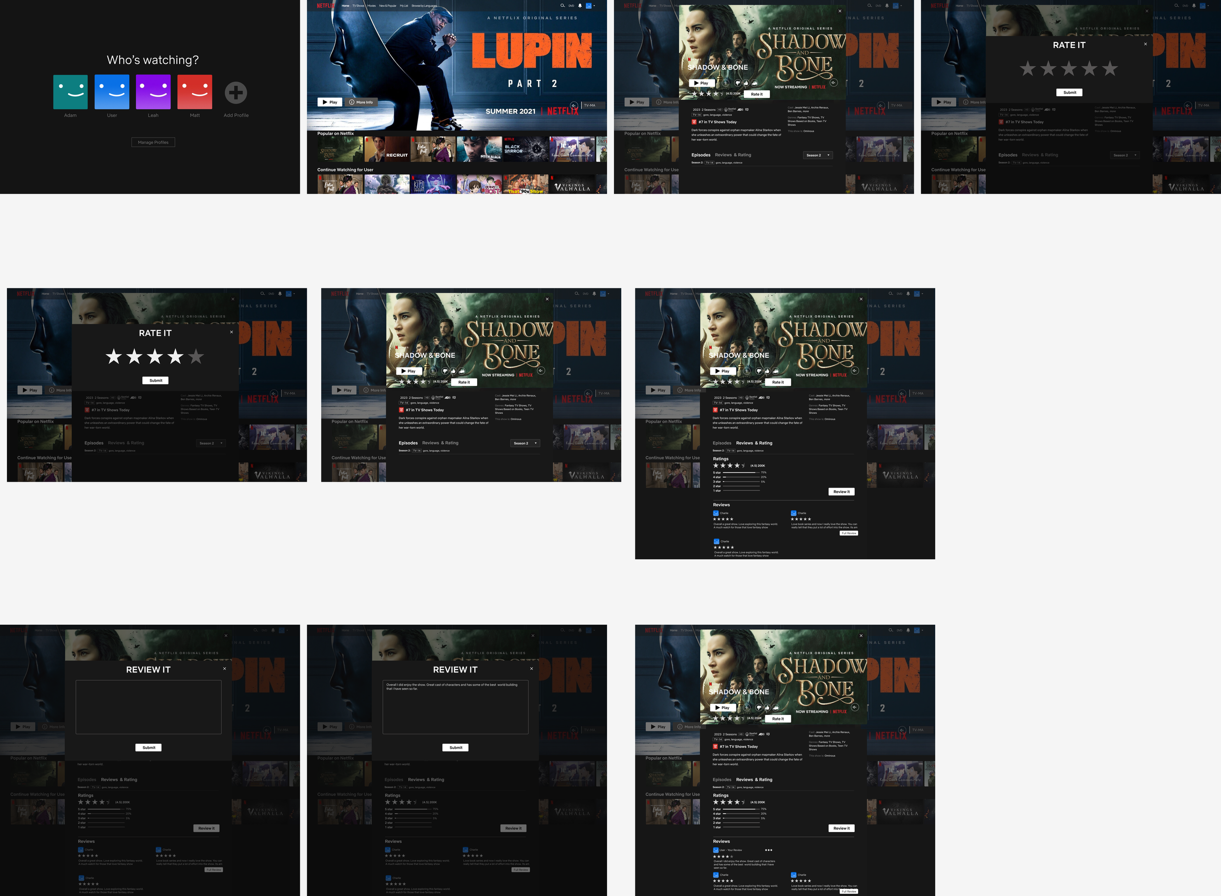This screenshot has width=1221, height=896.
Task: Open Home on the undimmed Lupin home screen
Action: (345, 5)
